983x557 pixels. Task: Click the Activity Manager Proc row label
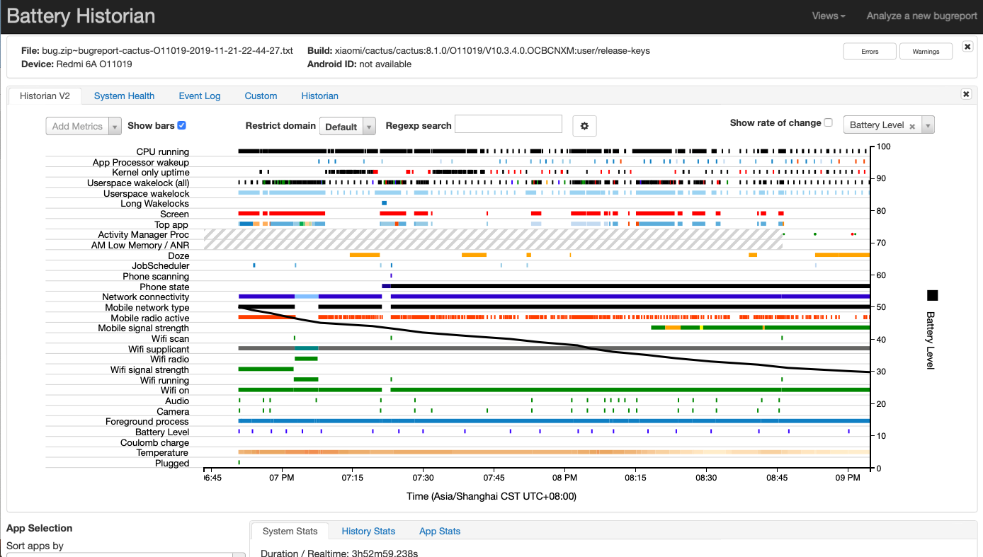point(144,235)
